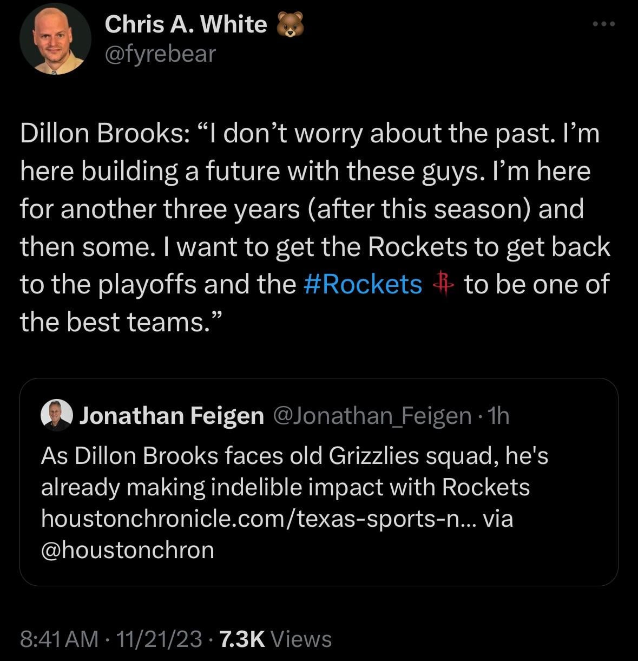Screen dimensions: 638x661
Task: Open the 7.3K view count
Action: click(x=242, y=639)
